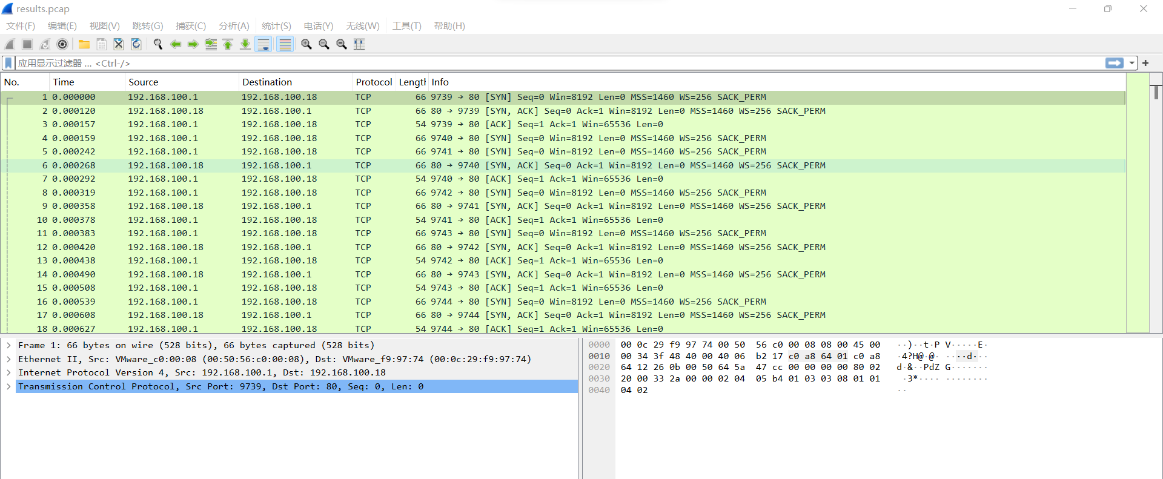Open the 分析(A) menu
The width and height of the screenshot is (1163, 479).
point(234,26)
